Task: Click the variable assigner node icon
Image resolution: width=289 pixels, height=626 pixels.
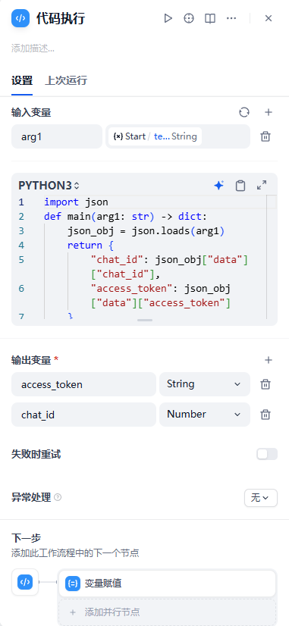Action: coord(72,584)
